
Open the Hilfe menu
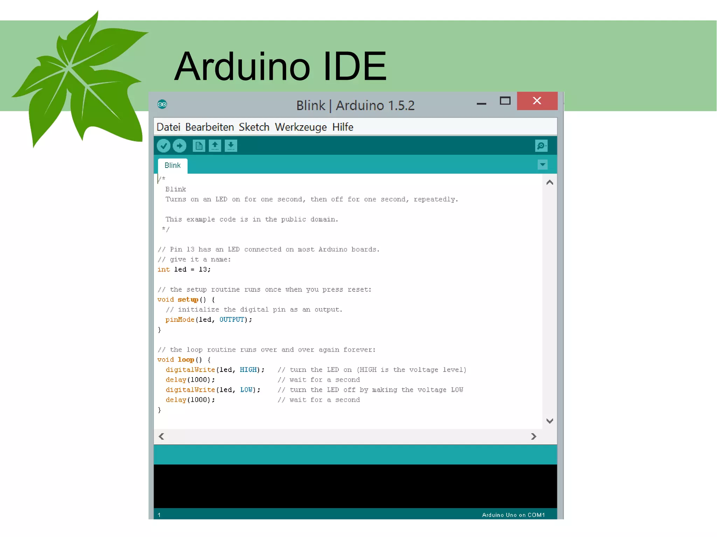[343, 127]
